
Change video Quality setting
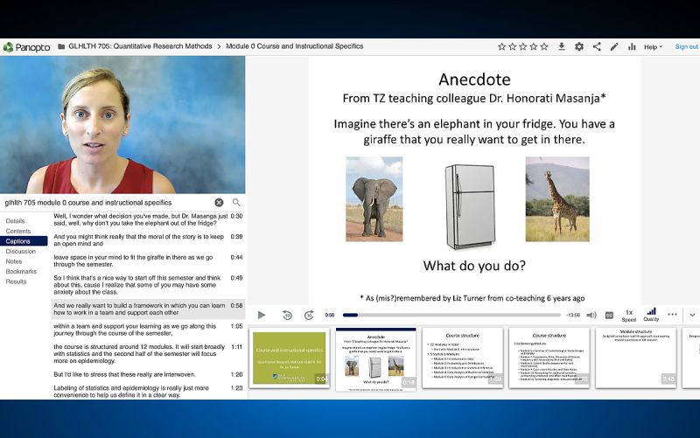coord(651,315)
